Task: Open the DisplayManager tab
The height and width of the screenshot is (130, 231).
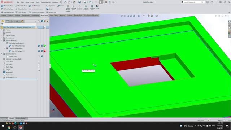Action: click(22, 21)
